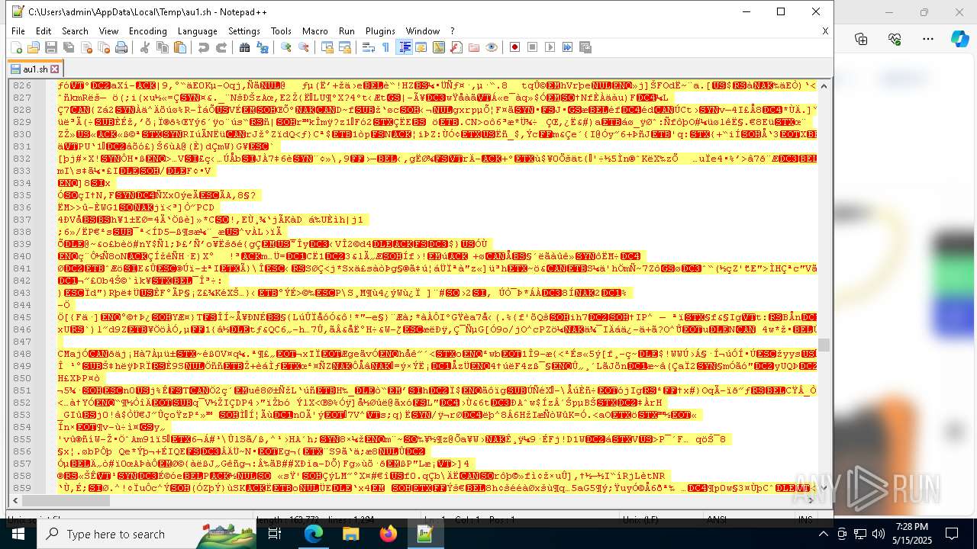Click the taskbar search box
The image size is (977, 549).
(x=145, y=534)
